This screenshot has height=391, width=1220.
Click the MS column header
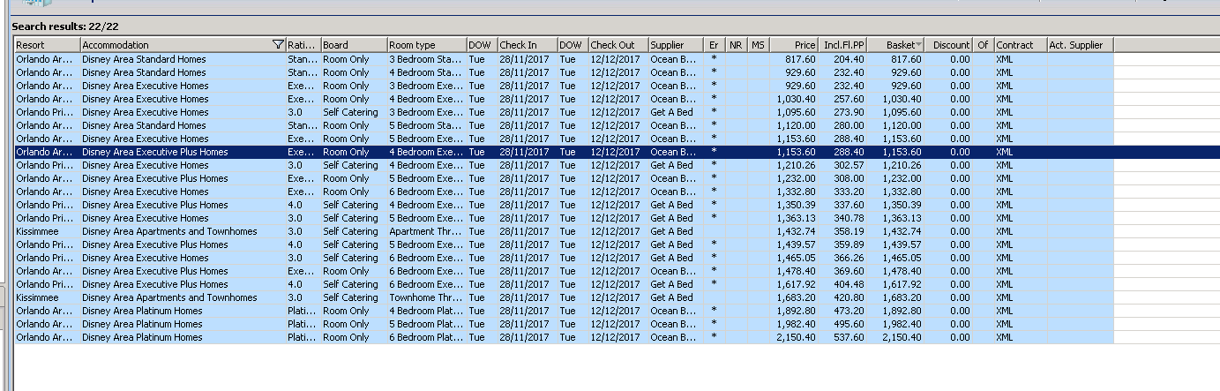pyautogui.click(x=759, y=45)
